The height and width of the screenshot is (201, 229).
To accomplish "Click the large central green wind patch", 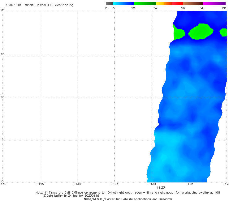I will click(201, 32).
